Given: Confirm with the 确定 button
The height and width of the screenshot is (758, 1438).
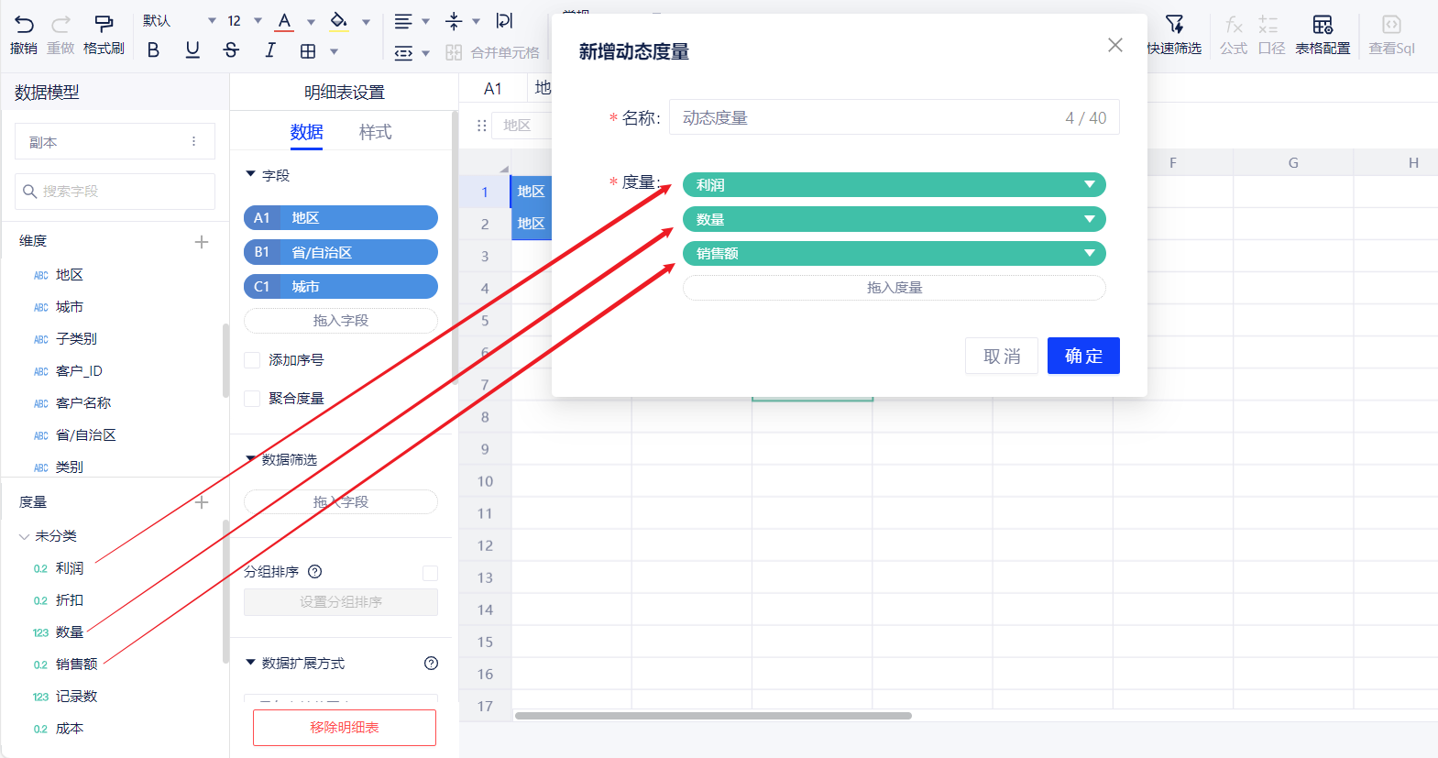Looking at the screenshot, I should [1082, 356].
